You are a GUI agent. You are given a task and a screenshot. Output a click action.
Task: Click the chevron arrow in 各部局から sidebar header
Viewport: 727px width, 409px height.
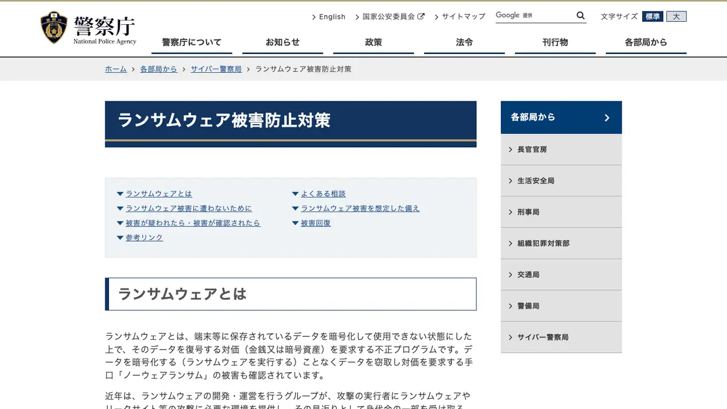click(x=606, y=118)
